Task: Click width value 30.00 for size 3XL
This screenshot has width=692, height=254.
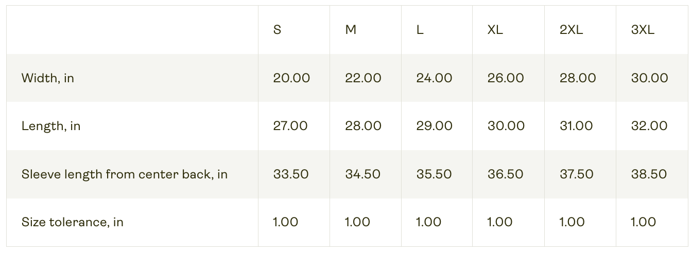Action: point(649,78)
